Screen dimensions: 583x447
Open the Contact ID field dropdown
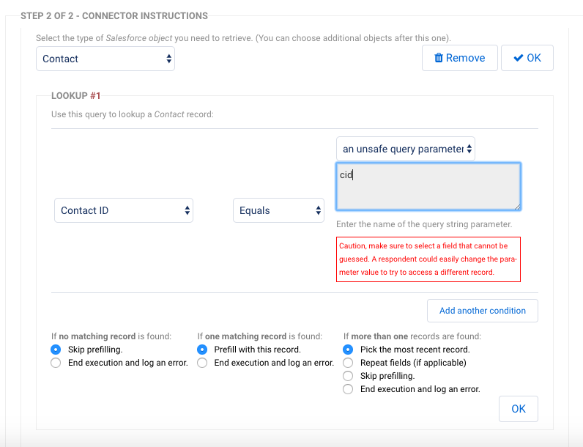[x=124, y=210]
